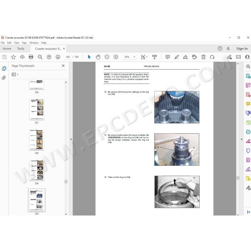Open the Export PDF tool in the right pane
Viewport: 251px width, 251px height.
click(x=248, y=76)
